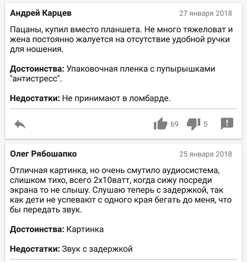The height and width of the screenshot is (262, 247).
Task: Click the text "Не принимают в ломбарде"
Action: pos(116,99)
